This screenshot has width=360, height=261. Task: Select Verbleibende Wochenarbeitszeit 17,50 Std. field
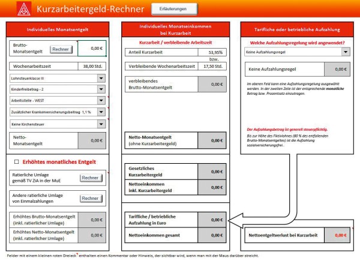212,67
